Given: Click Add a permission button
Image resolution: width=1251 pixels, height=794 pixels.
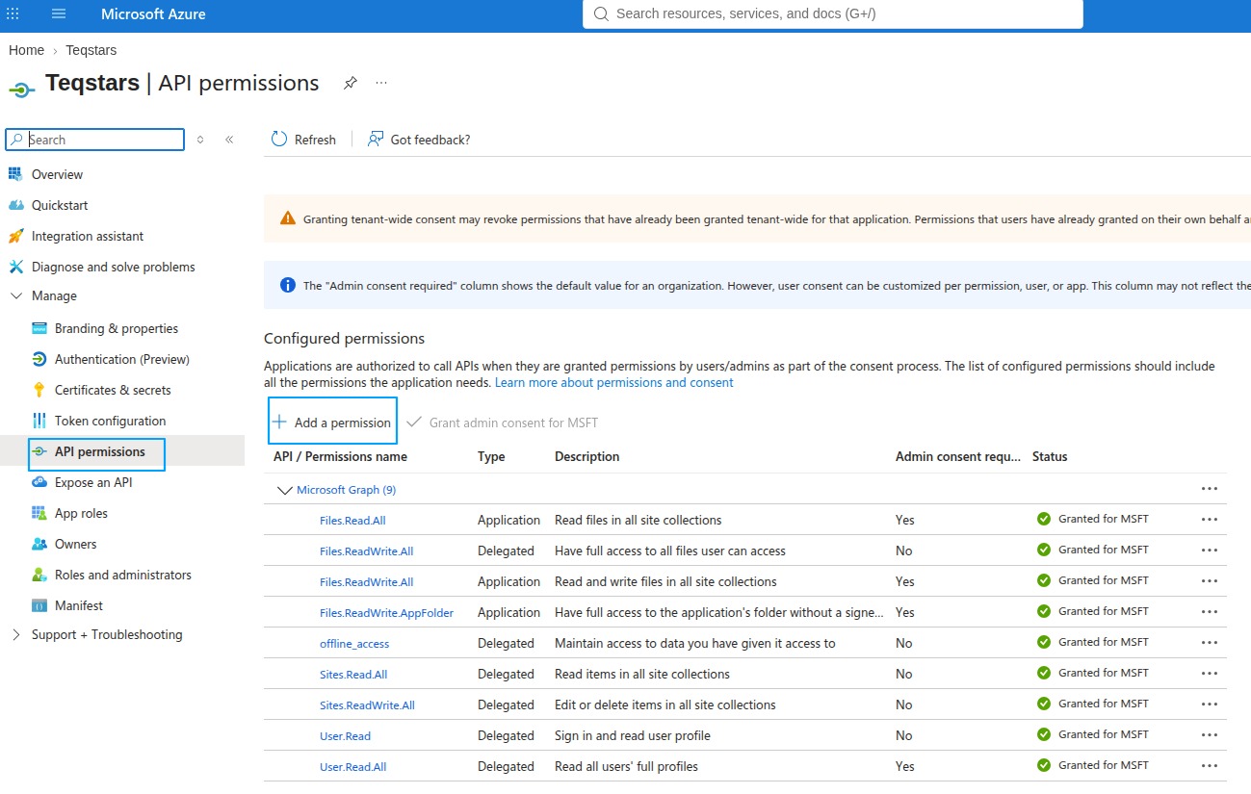Looking at the screenshot, I should tap(332, 423).
